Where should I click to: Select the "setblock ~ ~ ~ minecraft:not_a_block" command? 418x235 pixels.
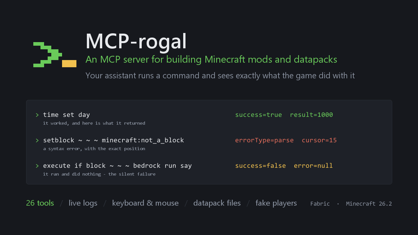114,140
